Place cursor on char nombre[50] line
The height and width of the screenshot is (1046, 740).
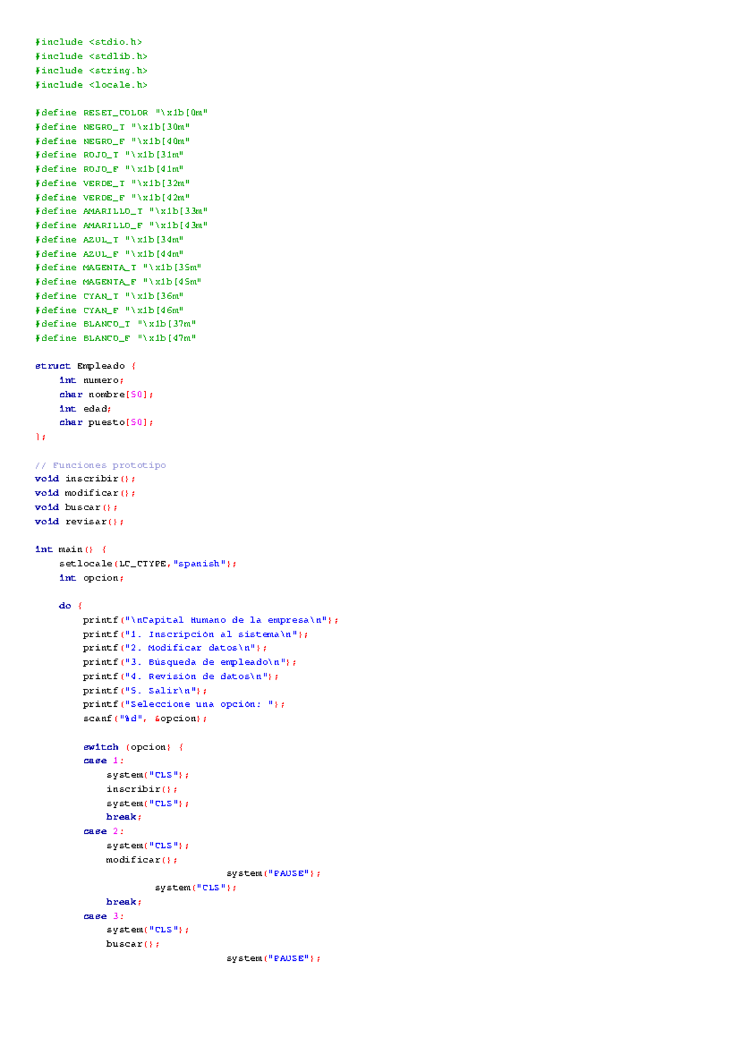[x=106, y=395]
